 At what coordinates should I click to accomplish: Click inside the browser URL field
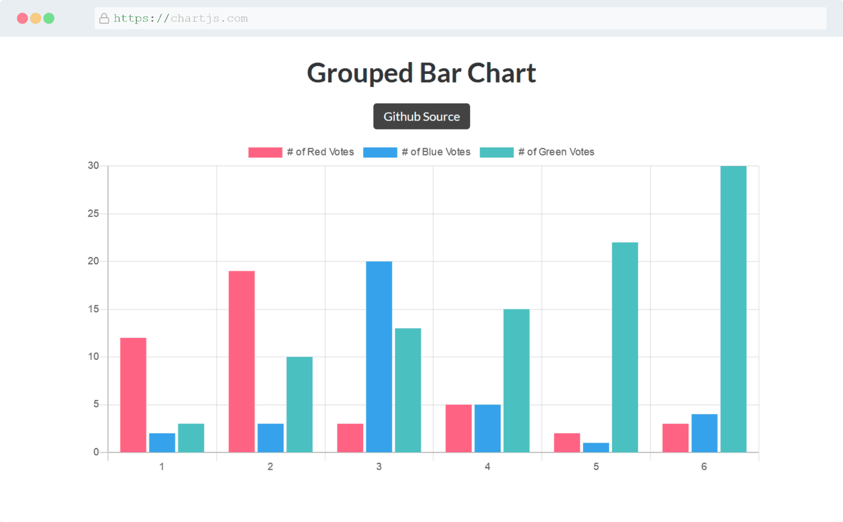coord(395,18)
